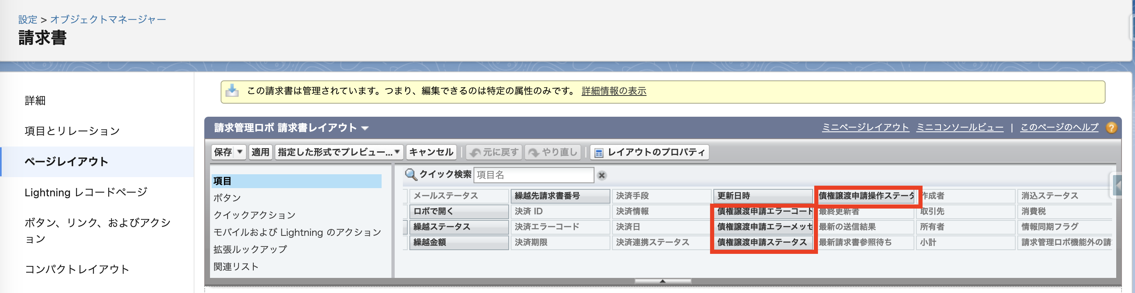The height and width of the screenshot is (293, 1135).
Task: Select the 債権譲渡申請エラーメッセージ field item
Action: tap(763, 226)
